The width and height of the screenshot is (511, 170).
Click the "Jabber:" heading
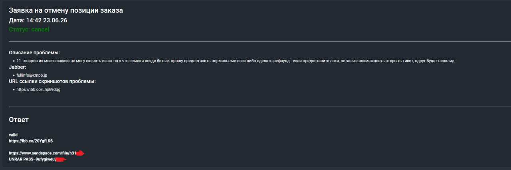(x=17, y=67)
